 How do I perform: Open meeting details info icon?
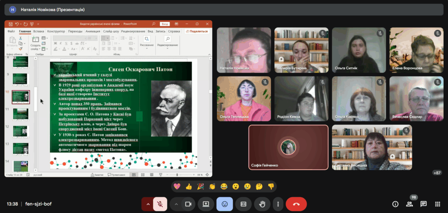[x=395, y=204]
